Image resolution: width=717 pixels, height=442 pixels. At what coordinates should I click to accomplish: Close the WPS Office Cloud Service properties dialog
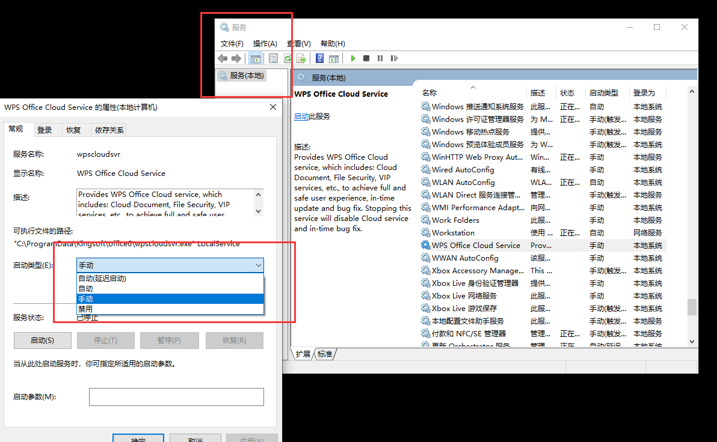click(x=273, y=107)
